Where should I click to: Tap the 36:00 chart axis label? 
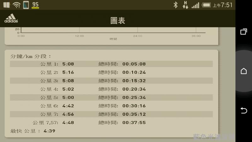196,36
